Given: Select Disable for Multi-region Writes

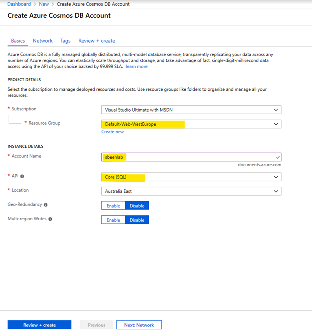Looking at the screenshot, I should tap(137, 220).
